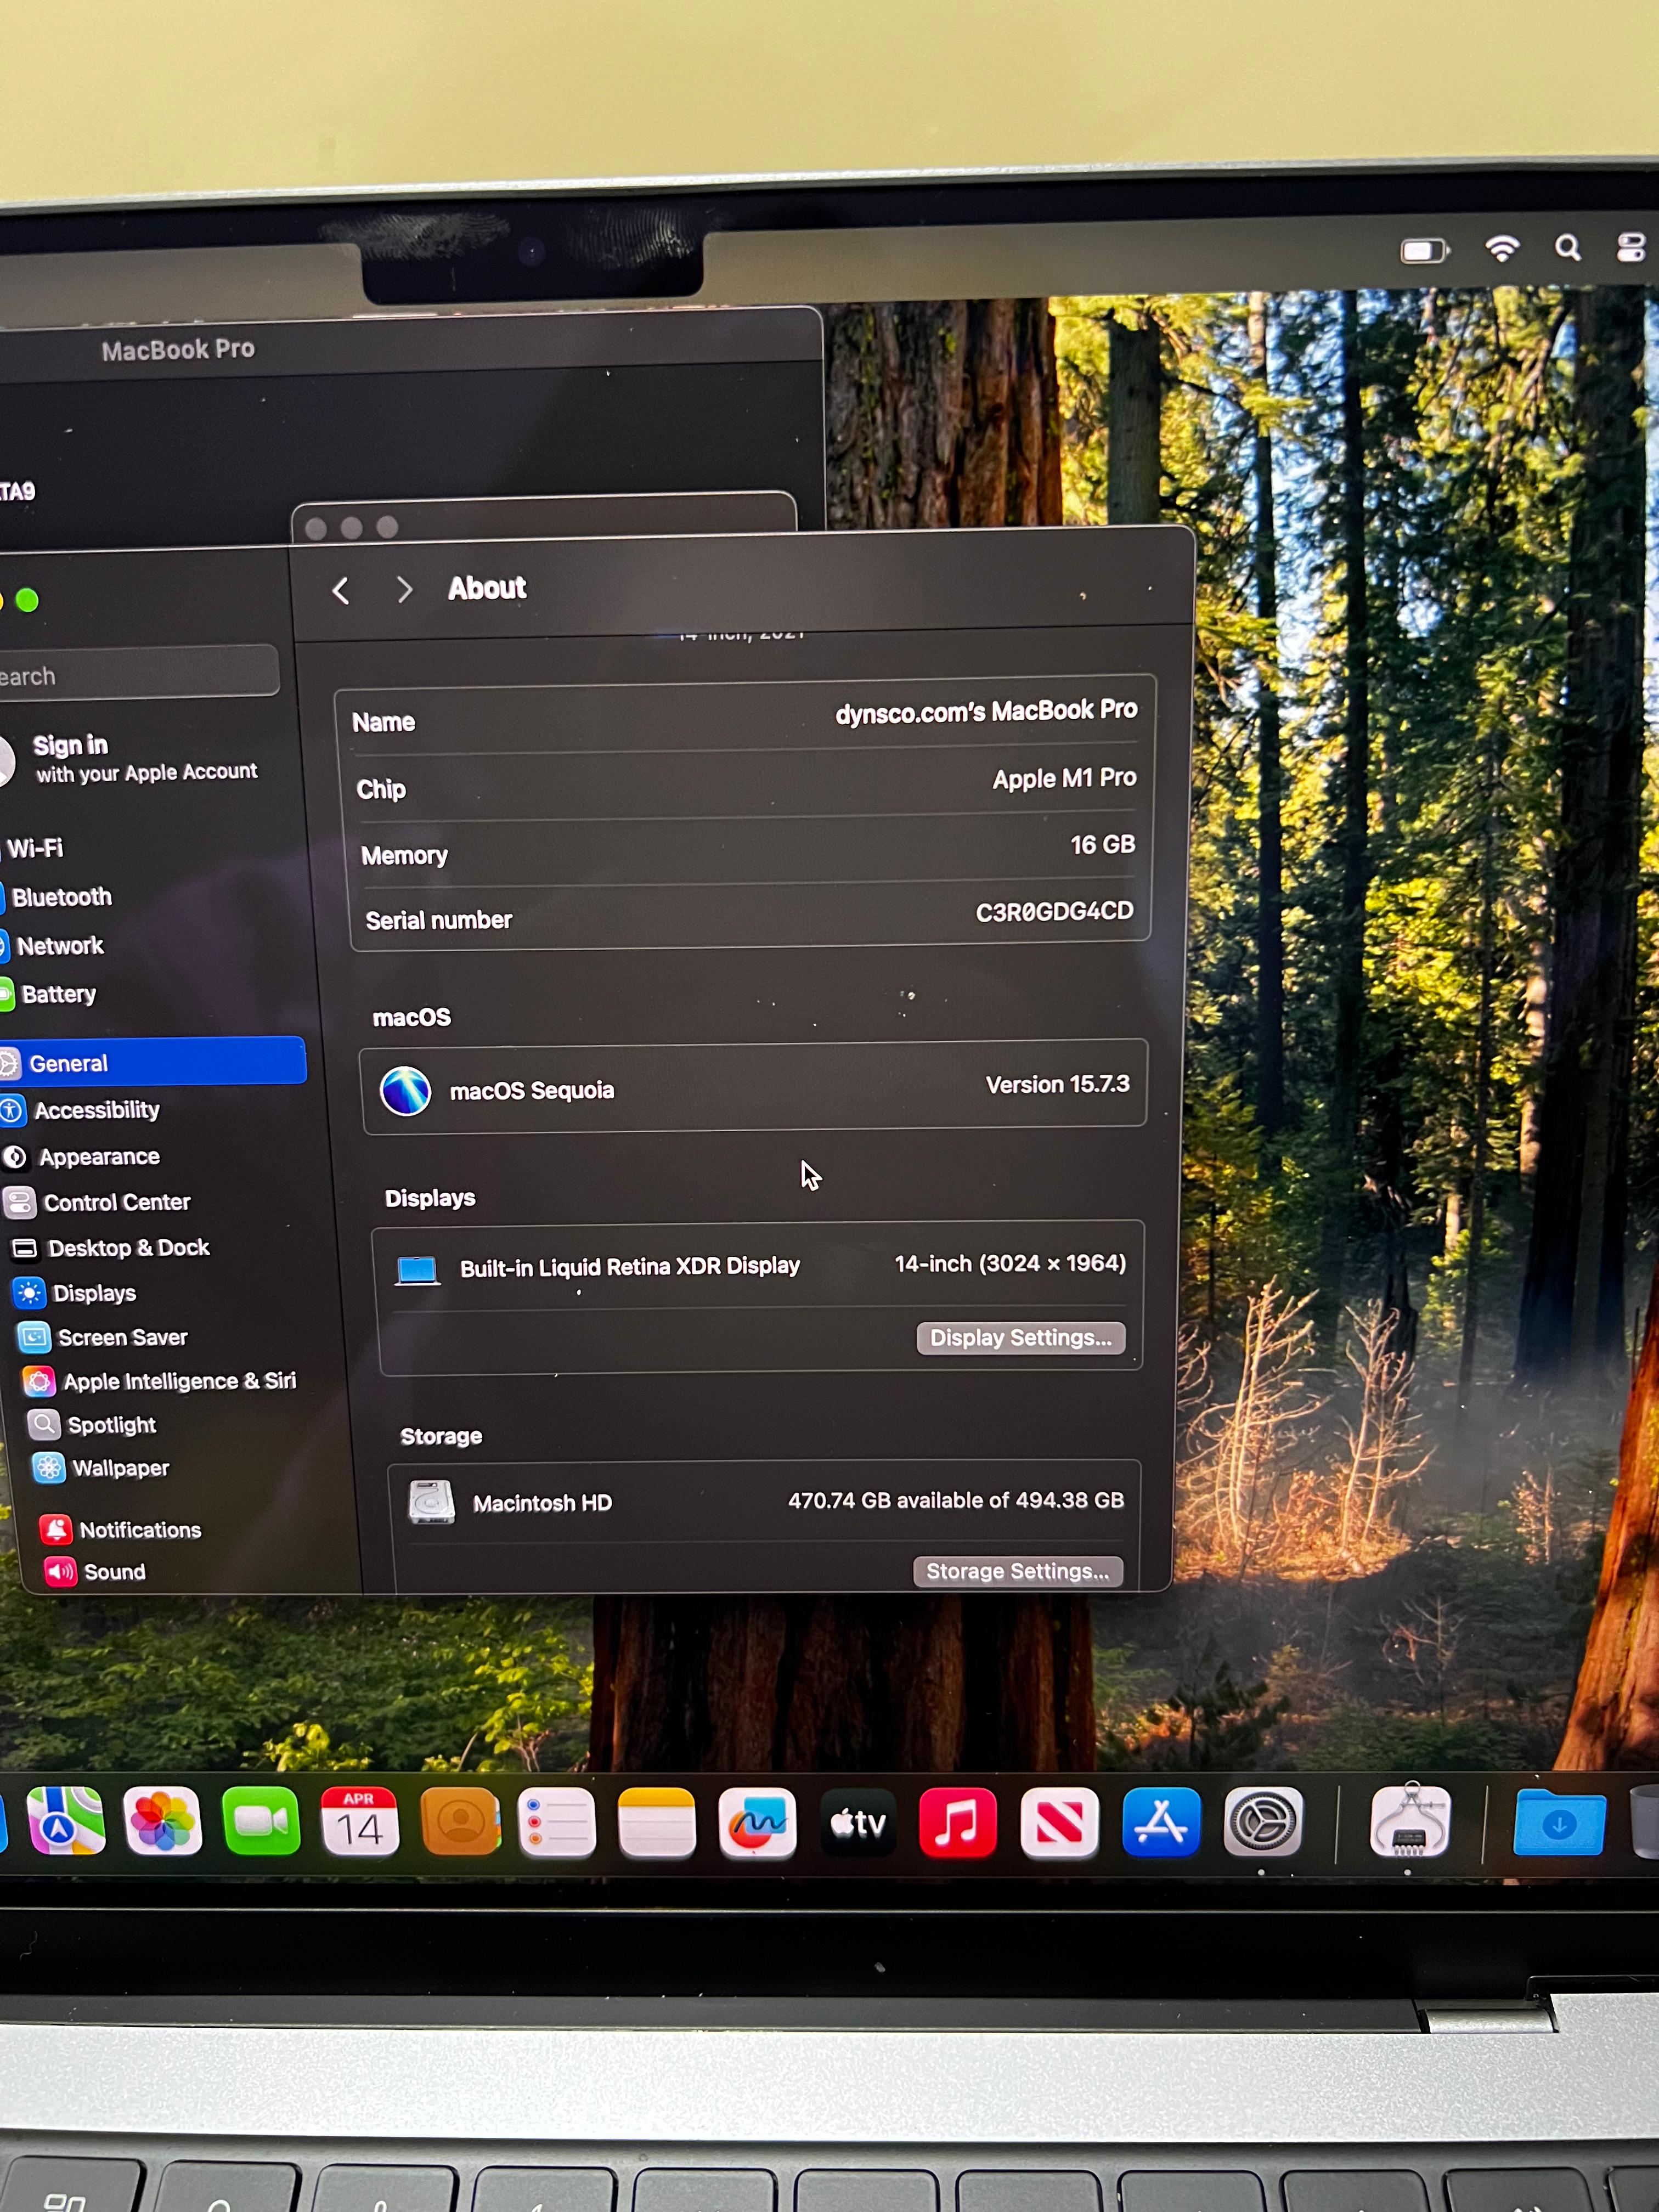
Task: Open Control Center in menu bar
Action: tap(1630, 247)
